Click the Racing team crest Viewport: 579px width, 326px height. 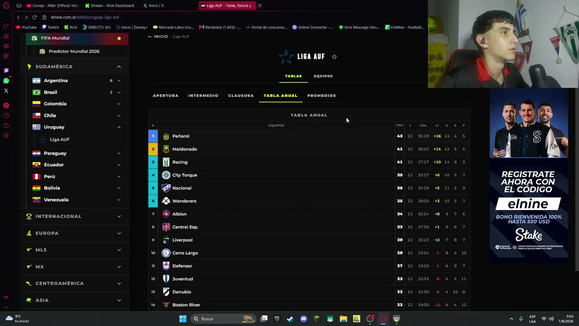tap(166, 162)
